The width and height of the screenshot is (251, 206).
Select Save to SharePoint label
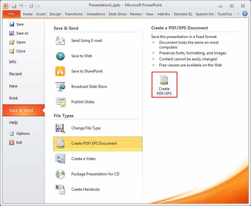pyautogui.click(x=87, y=71)
